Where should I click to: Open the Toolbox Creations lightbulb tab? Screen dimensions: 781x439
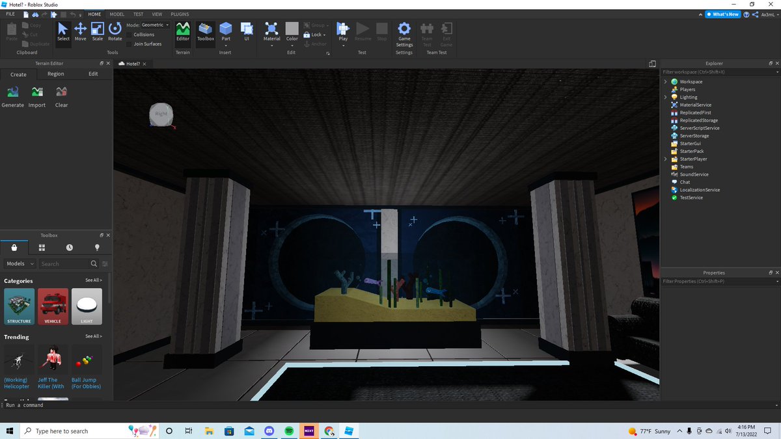click(98, 248)
